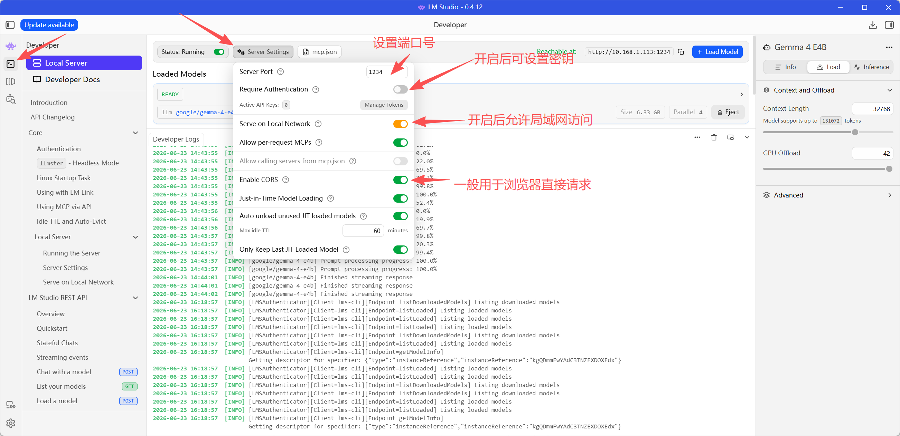Viewport: 900px width, 436px height.
Task: Turn off Serve on Local Network
Action: 400,124
